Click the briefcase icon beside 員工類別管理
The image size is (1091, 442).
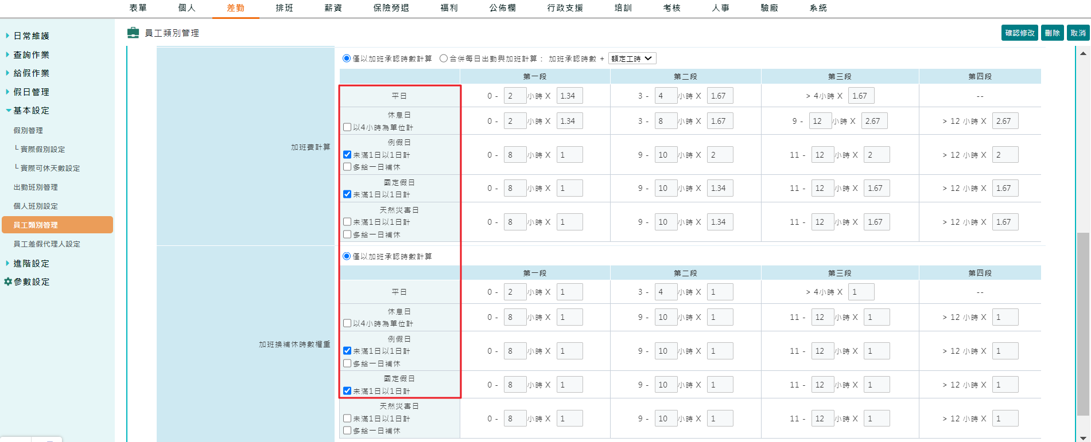[x=133, y=33]
